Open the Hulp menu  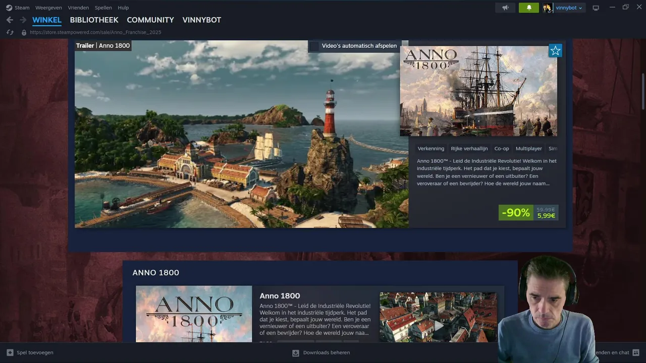point(123,8)
